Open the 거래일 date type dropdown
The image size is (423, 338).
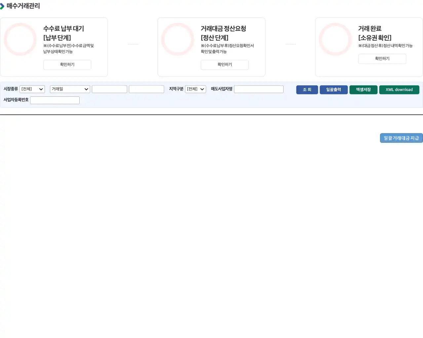point(70,89)
